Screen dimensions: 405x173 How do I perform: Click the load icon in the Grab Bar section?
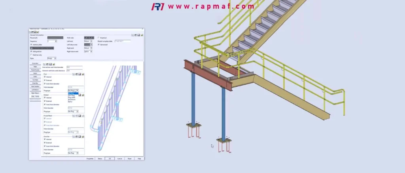pyautogui.click(x=77, y=137)
